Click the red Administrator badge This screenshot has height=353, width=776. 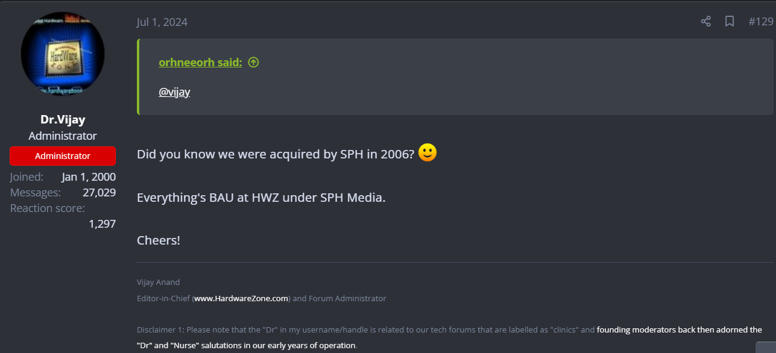coord(63,156)
